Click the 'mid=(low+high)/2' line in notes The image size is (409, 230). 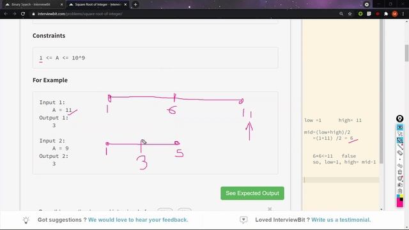pos(327,132)
